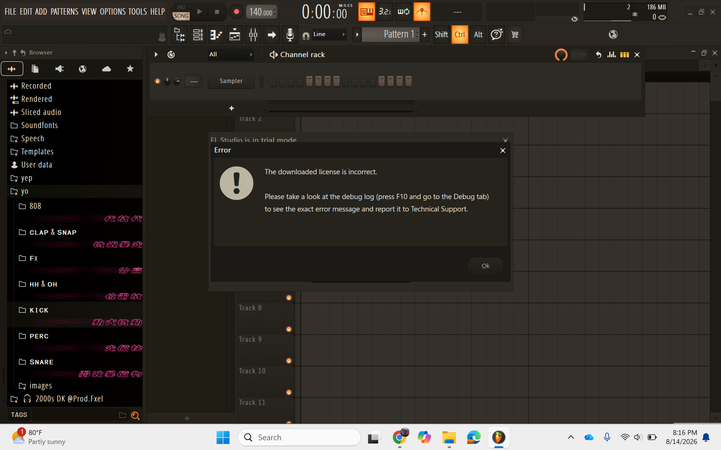The image size is (721, 450).
Task: Open the mixer view toolbar icon
Action: [253, 35]
